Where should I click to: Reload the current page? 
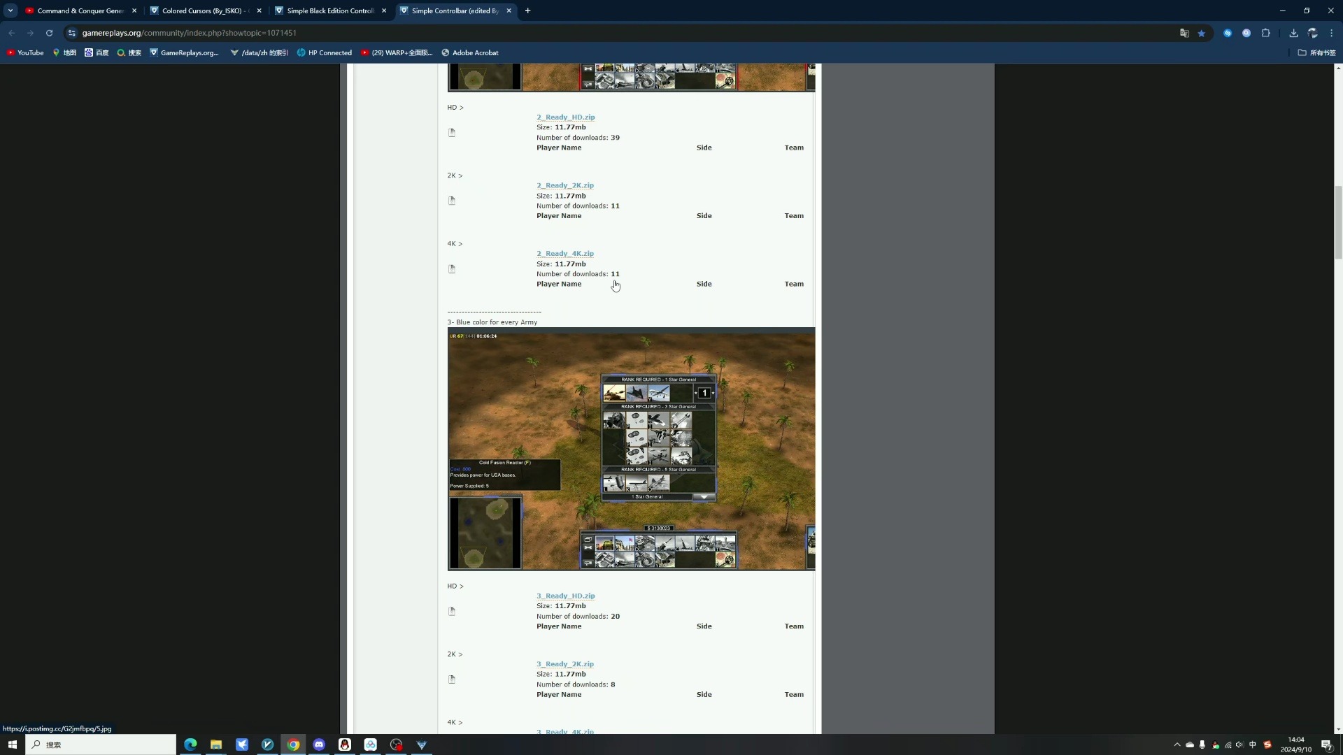point(49,33)
